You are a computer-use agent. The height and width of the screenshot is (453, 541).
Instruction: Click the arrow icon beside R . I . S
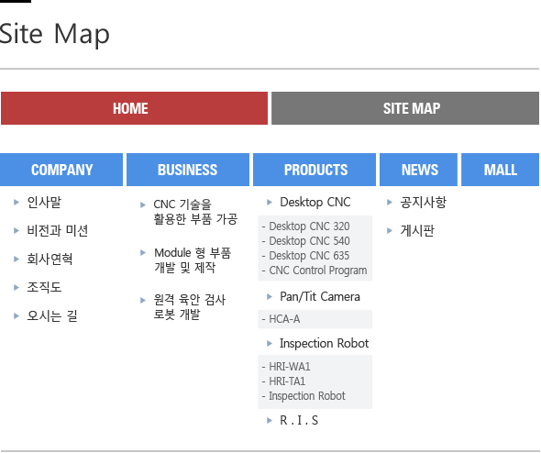270,420
